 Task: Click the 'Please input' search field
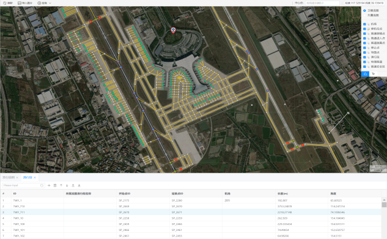(23, 185)
